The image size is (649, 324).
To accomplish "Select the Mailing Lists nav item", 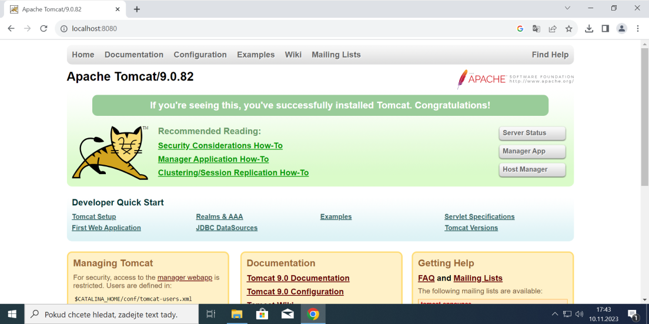I will [336, 55].
